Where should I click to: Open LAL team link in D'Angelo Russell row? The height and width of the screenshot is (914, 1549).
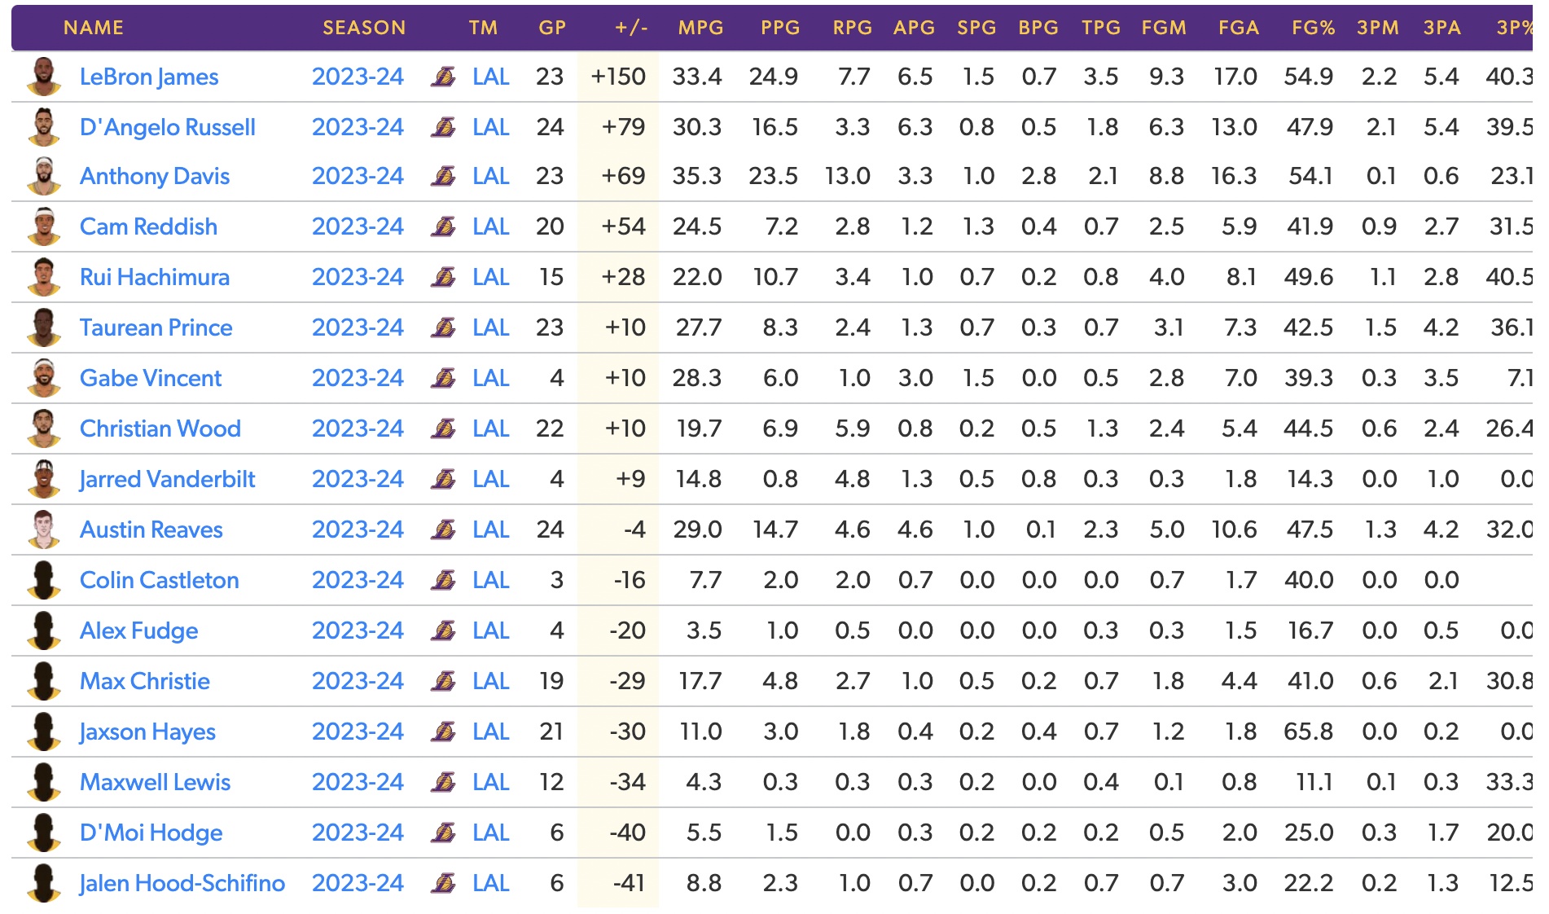click(491, 127)
